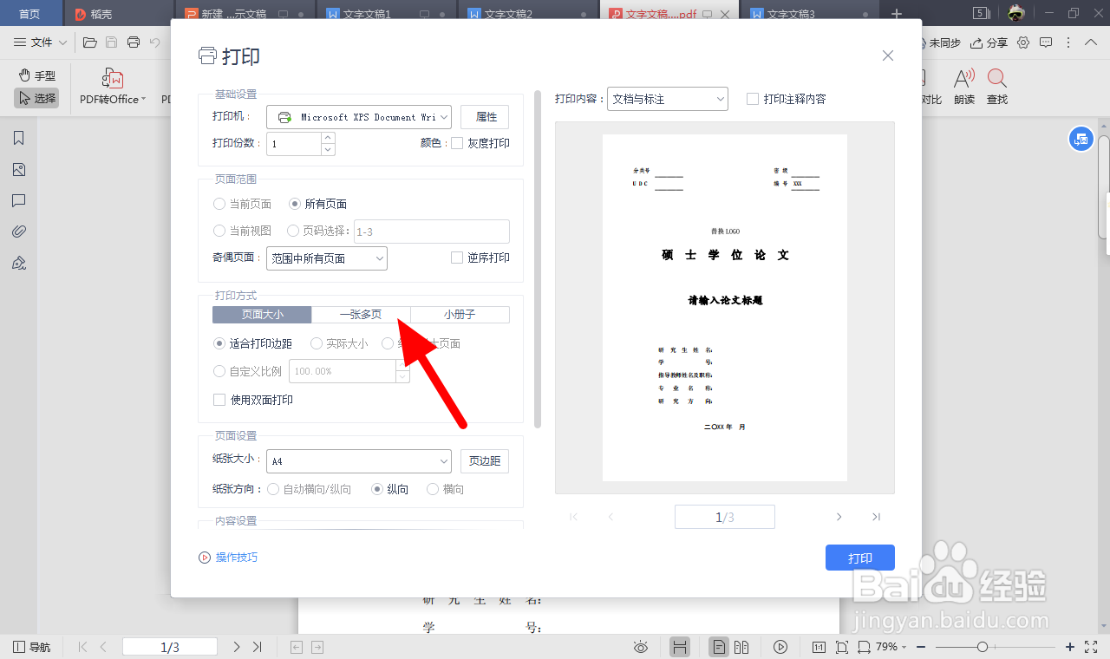1110x659 pixels.
Task: Open the 纸张大小 paper size dropdown
Action: pos(358,460)
